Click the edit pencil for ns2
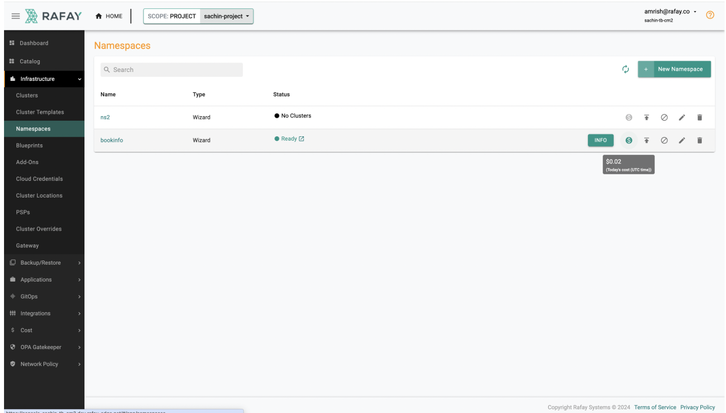Viewport: 726px width, 413px height. point(682,118)
